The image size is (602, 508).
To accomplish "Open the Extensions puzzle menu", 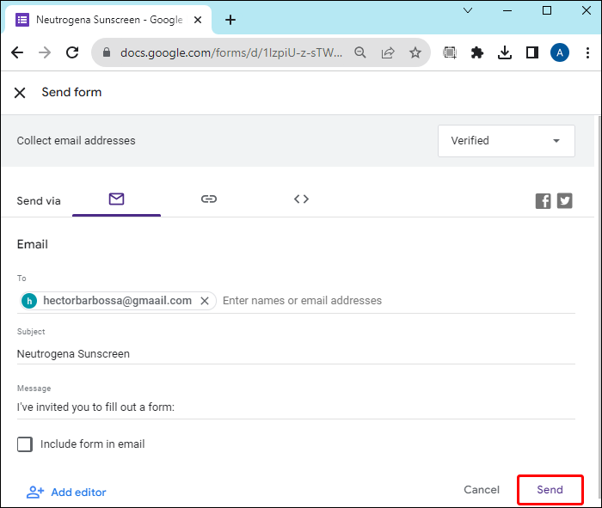I will pos(476,52).
